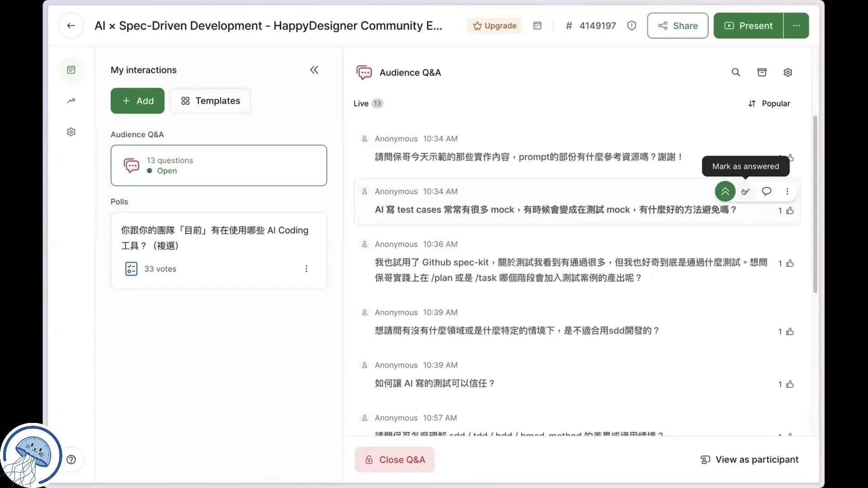
Task: Click the Close Q&A button
Action: [x=394, y=460]
